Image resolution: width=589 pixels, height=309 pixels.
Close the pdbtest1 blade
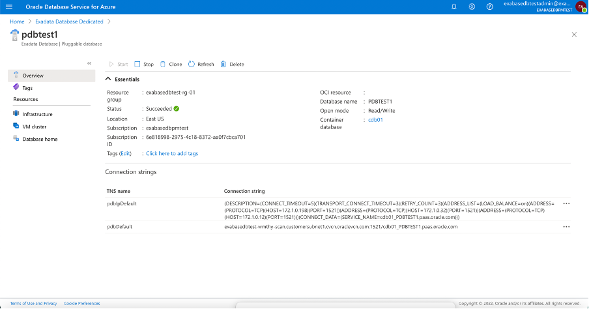574,35
